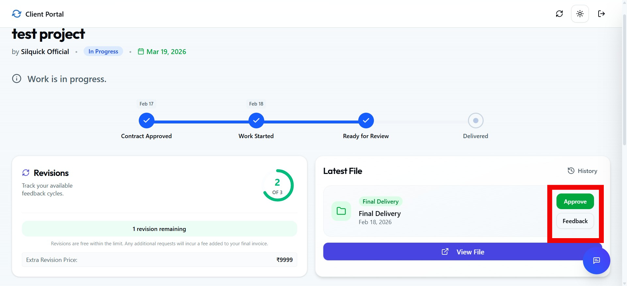Viewport: 627px width, 286px height.
Task: Click the Latest File heading
Action: 343,171
